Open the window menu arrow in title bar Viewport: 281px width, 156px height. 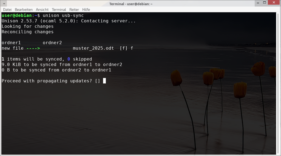(x=4, y=4)
